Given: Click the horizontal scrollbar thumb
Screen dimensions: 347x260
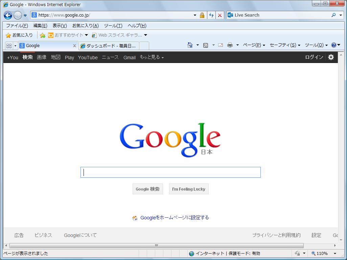Looking at the screenshot, I should point(157,245).
